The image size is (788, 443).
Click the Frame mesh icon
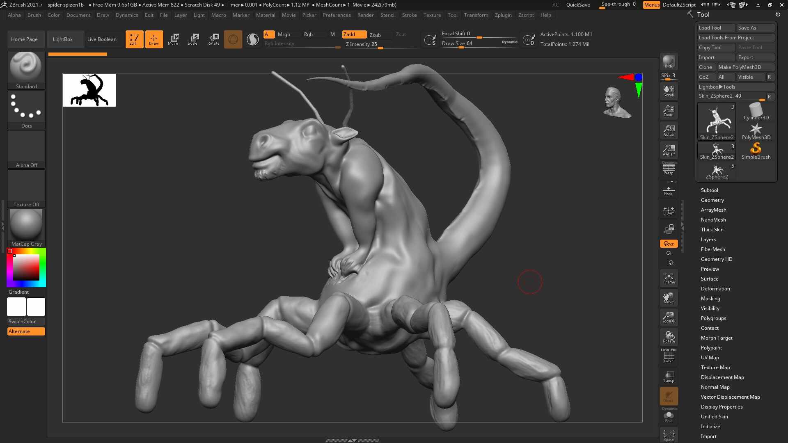(669, 278)
